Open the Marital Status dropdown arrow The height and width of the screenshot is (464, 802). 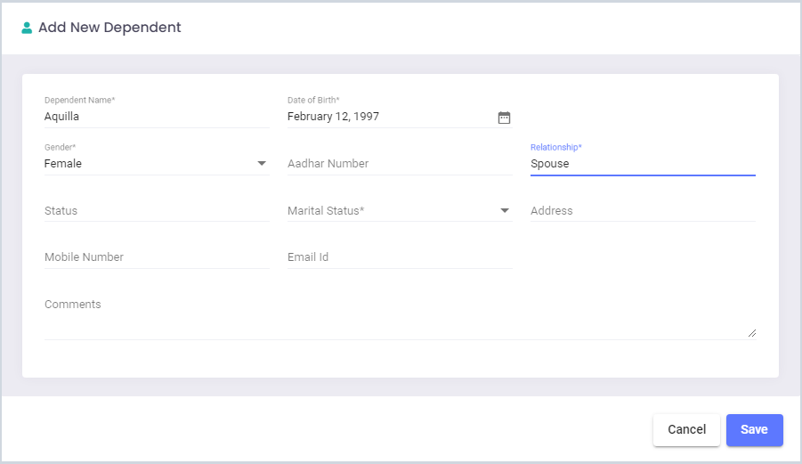pyautogui.click(x=505, y=211)
